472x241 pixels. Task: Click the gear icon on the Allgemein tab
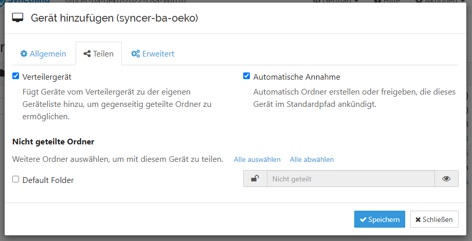click(x=24, y=54)
